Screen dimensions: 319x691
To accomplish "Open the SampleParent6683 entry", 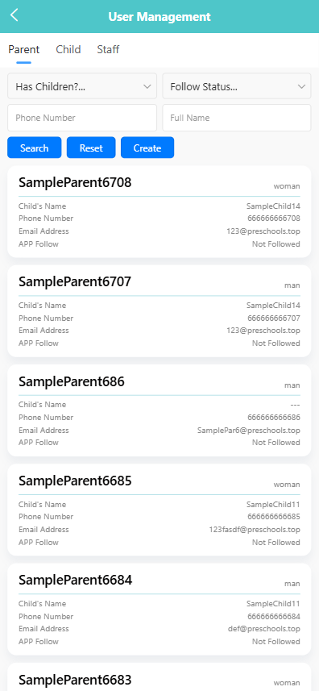I will point(159,677).
